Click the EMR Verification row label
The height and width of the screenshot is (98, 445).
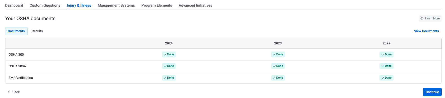pos(21,78)
